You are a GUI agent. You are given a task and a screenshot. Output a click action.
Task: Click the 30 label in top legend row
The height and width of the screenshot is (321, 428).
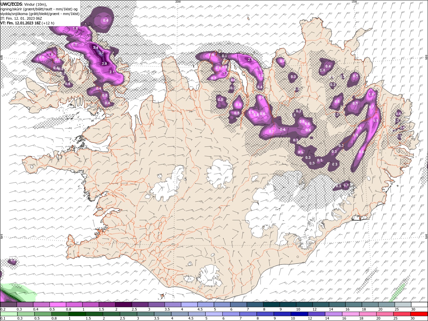(x=413, y=309)
